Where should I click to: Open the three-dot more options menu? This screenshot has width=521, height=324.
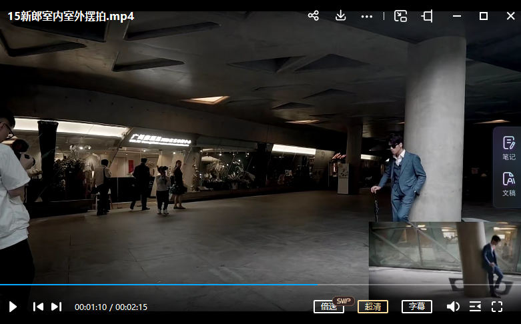pyautogui.click(x=366, y=16)
